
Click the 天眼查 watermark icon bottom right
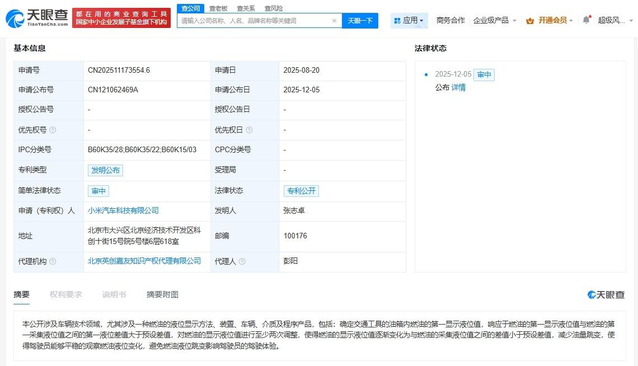click(592, 294)
